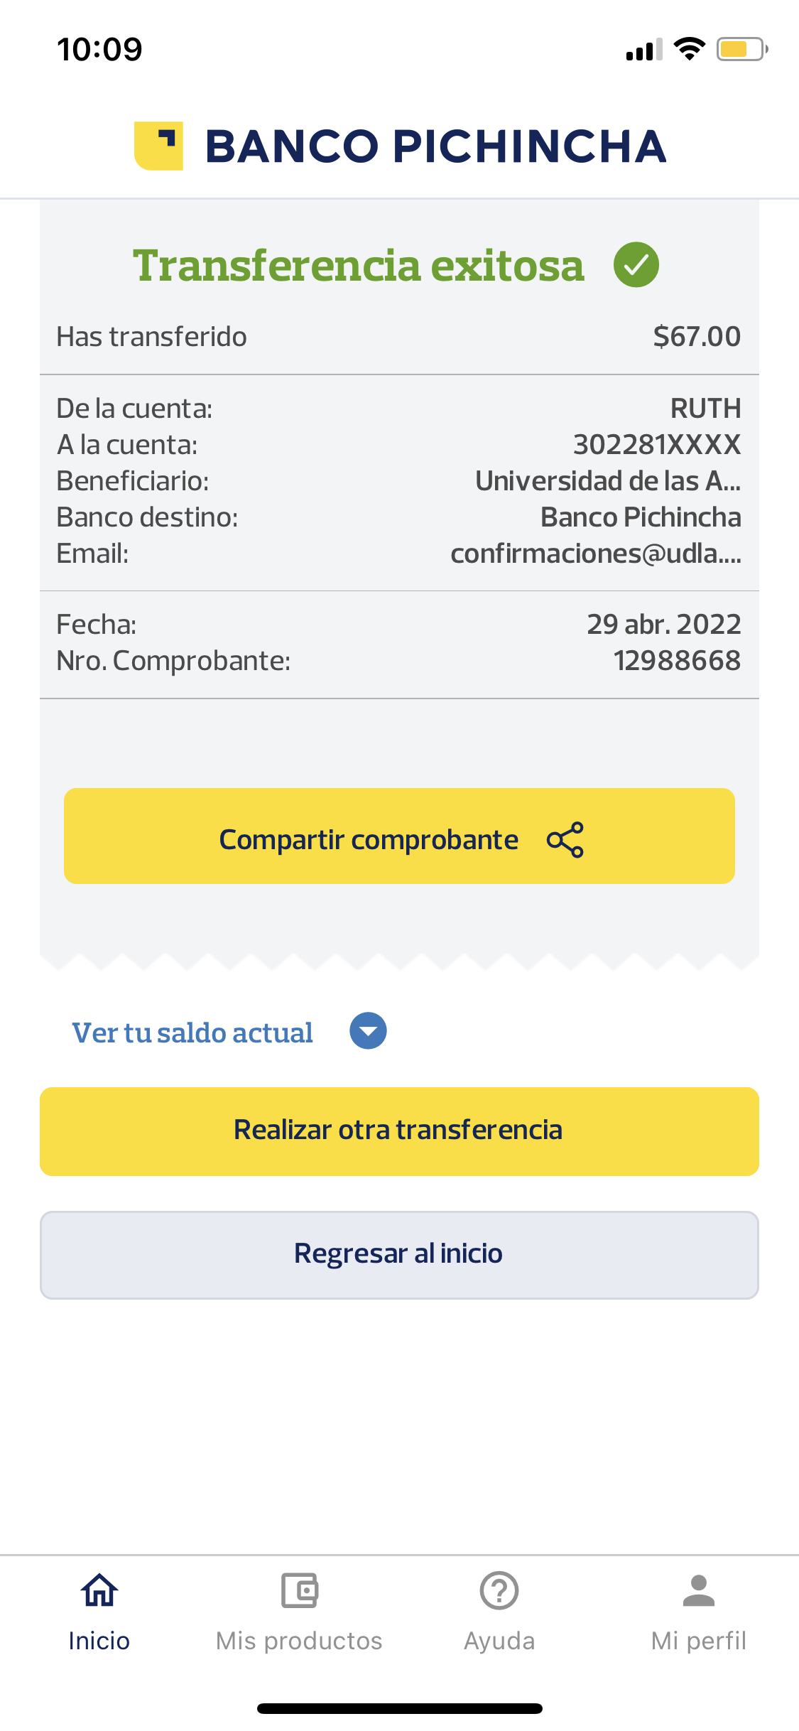Tap the Mi perfil person icon
799x1731 pixels.
click(x=699, y=1590)
